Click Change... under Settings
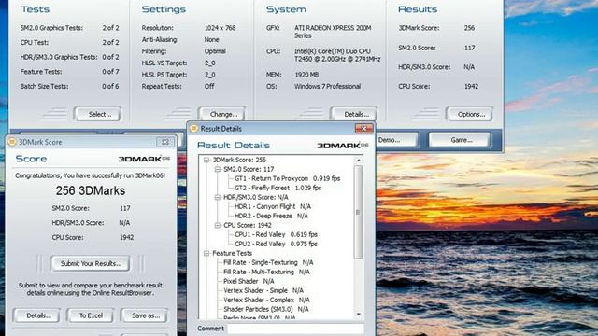The height and width of the screenshot is (336, 598). coord(221,114)
